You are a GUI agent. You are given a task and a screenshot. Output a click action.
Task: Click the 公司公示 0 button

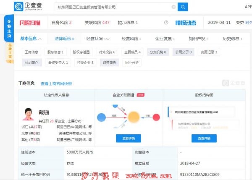(x=184, y=52)
